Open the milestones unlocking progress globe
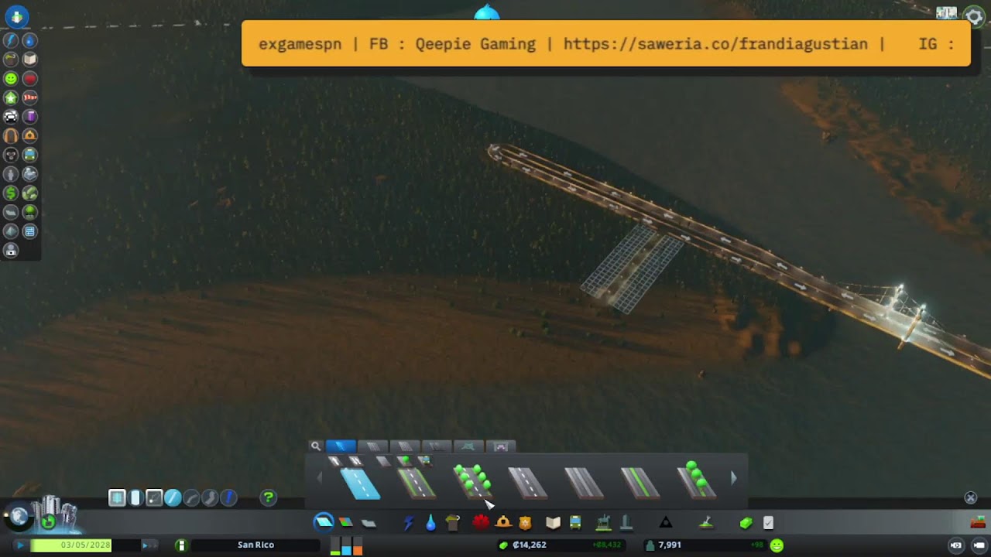This screenshot has height=557, width=991. point(19,517)
